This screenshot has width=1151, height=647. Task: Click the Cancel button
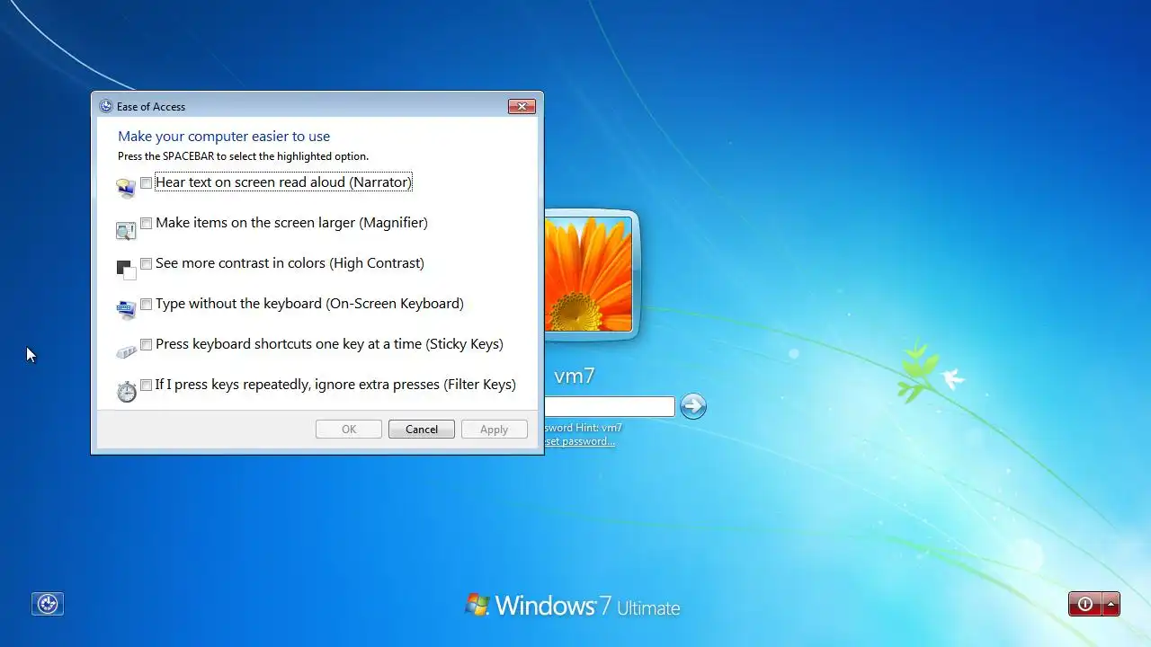[422, 430]
